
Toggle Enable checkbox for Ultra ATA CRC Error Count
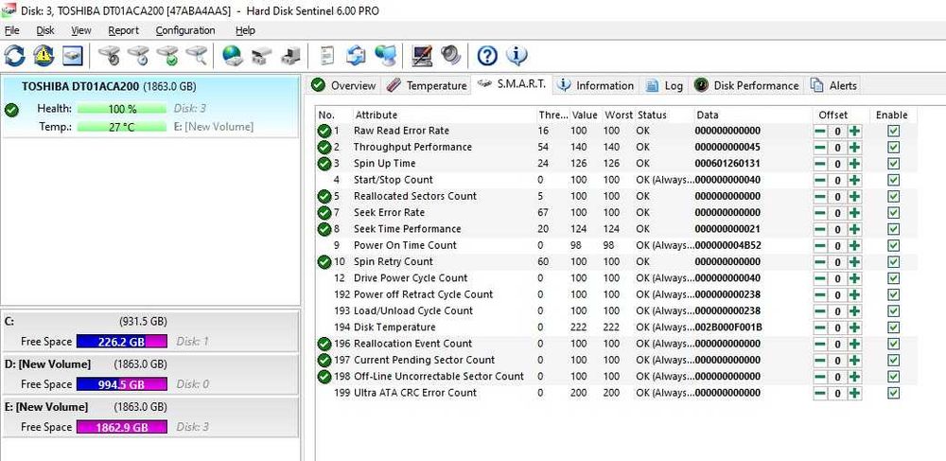coord(894,393)
